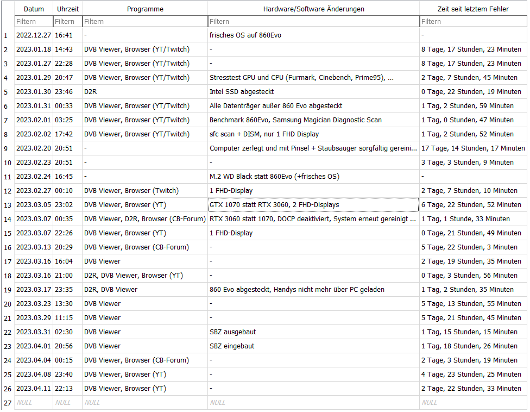
Task: Select cell 'DVB Viewer, Browser (Twitch)'
Action: pos(145,191)
